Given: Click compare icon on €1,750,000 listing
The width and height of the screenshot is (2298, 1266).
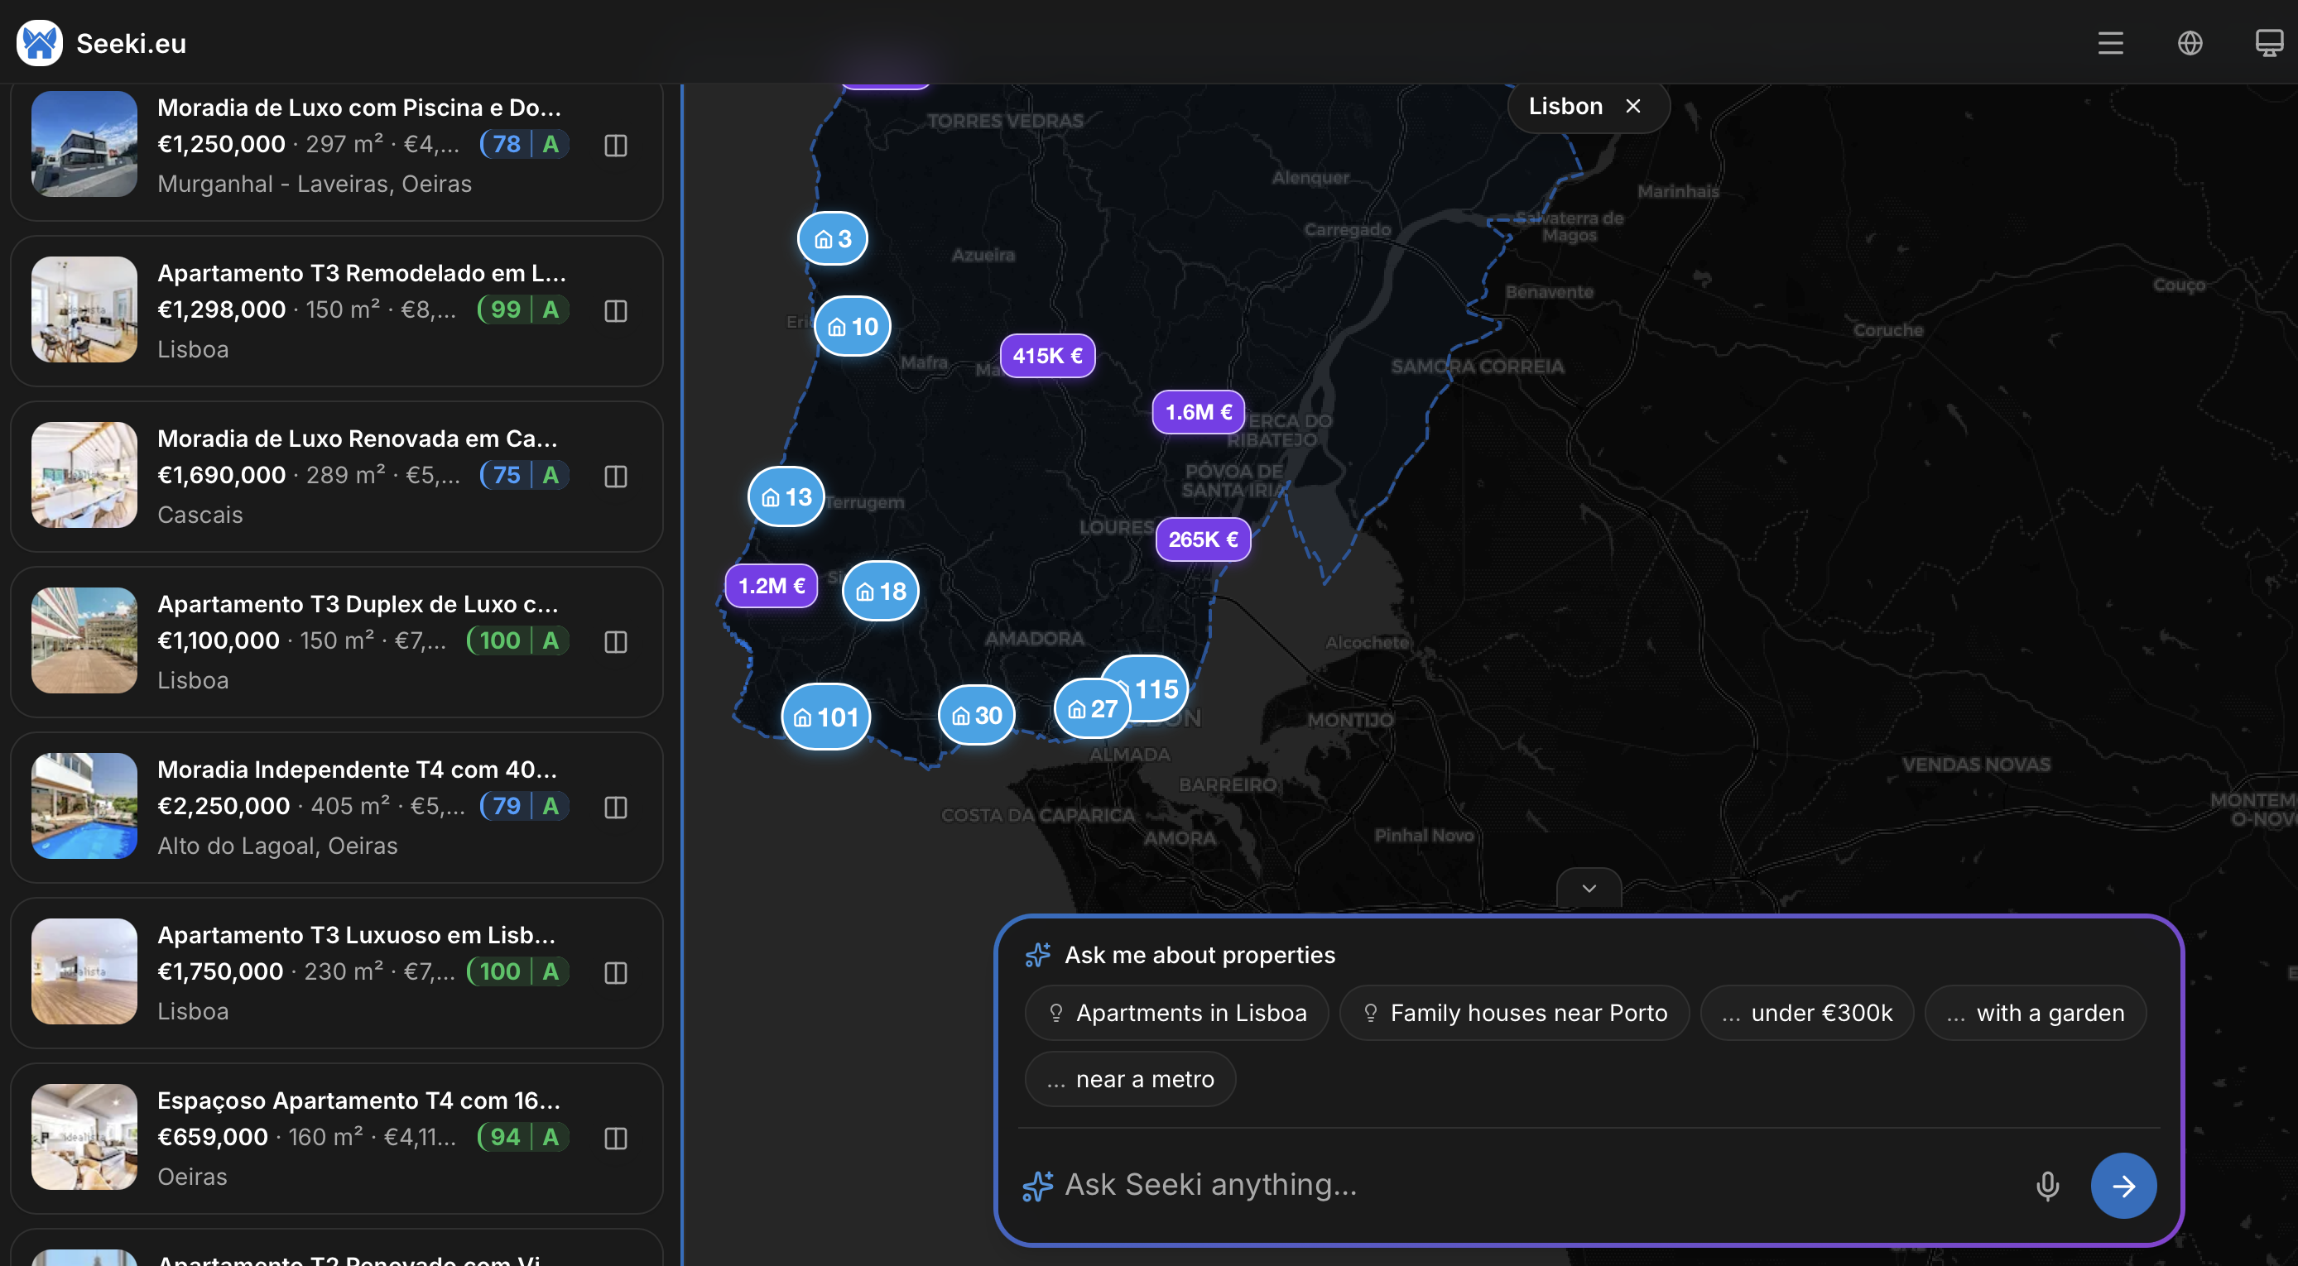Looking at the screenshot, I should pos(616,973).
